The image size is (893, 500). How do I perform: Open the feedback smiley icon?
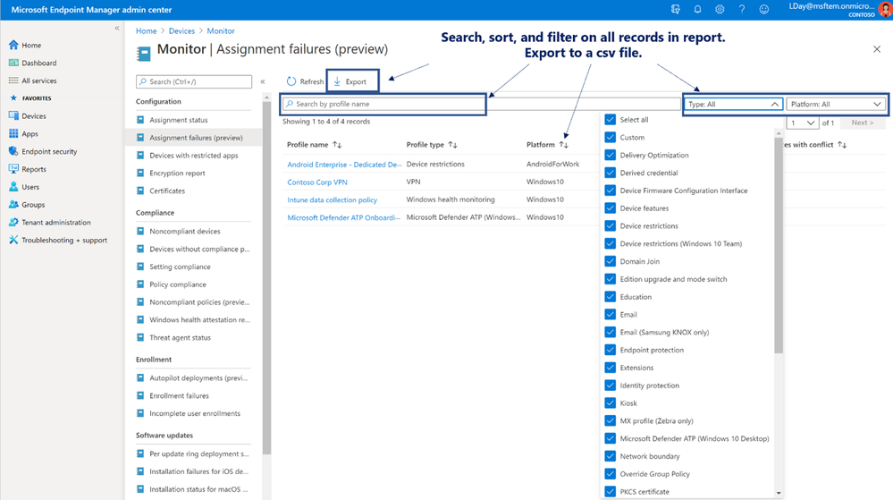point(763,10)
